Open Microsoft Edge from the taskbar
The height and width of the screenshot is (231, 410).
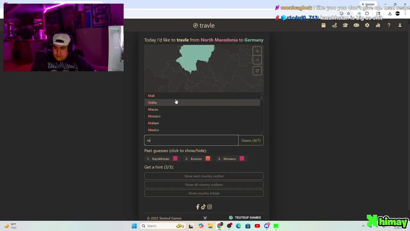pyautogui.click(x=238, y=226)
